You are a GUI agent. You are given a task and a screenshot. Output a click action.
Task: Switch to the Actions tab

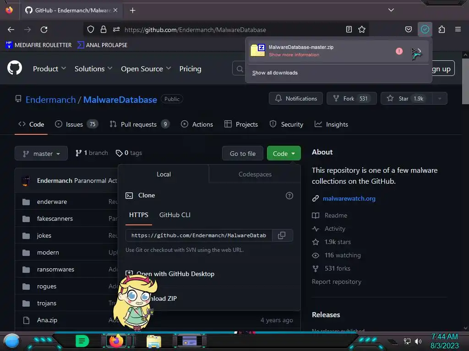point(197,124)
